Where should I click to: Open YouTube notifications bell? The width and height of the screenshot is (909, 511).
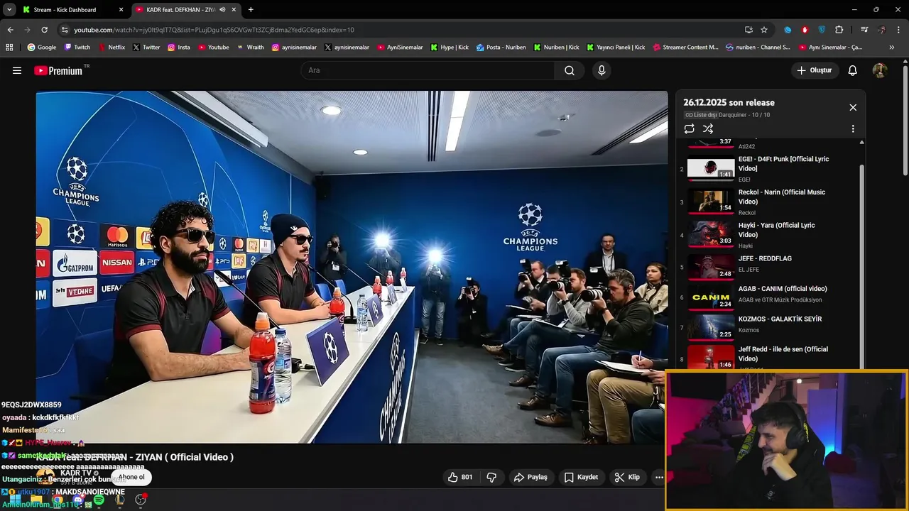coord(853,70)
